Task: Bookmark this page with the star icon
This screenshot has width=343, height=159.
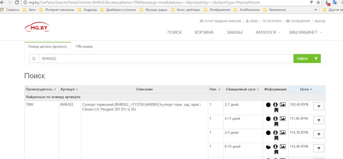Action: 318,2
